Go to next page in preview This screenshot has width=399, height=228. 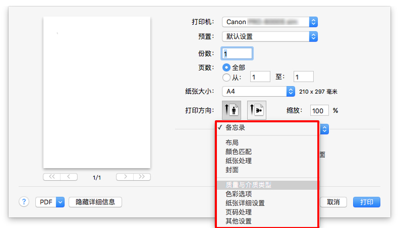coord(124,177)
